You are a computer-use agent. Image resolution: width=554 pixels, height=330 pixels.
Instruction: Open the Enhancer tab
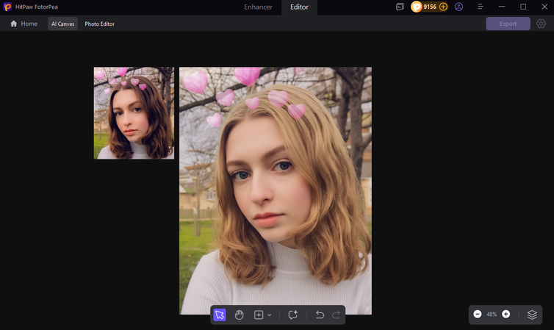point(258,7)
